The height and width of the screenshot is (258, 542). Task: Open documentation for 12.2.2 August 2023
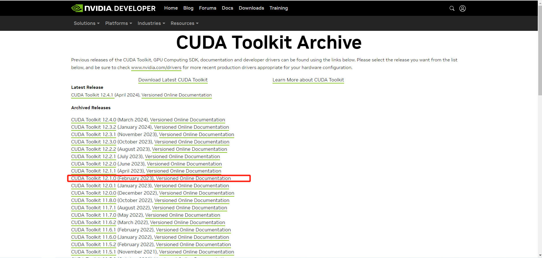[x=190, y=149]
